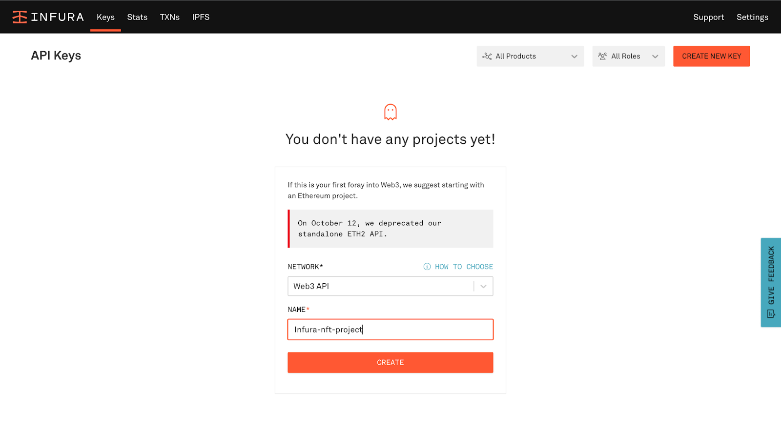Click the orange Create button in form
The image size is (781, 429).
coord(390,363)
